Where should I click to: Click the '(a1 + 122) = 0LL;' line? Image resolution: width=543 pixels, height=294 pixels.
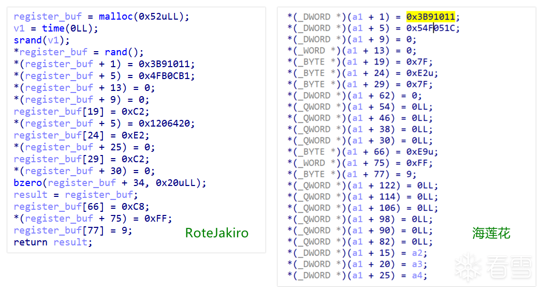click(x=362, y=185)
